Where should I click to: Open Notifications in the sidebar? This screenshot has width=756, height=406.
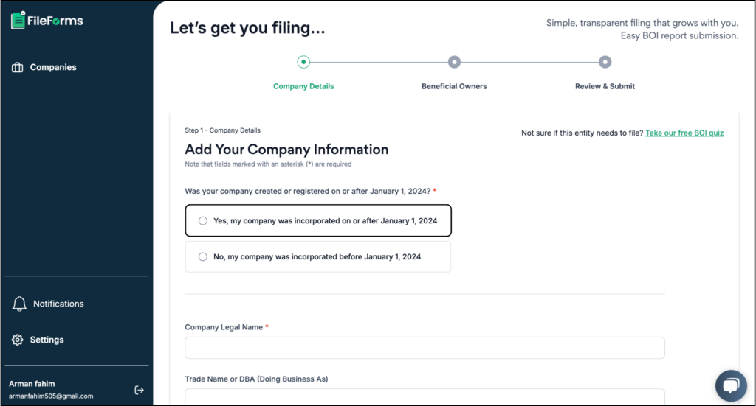(x=58, y=304)
